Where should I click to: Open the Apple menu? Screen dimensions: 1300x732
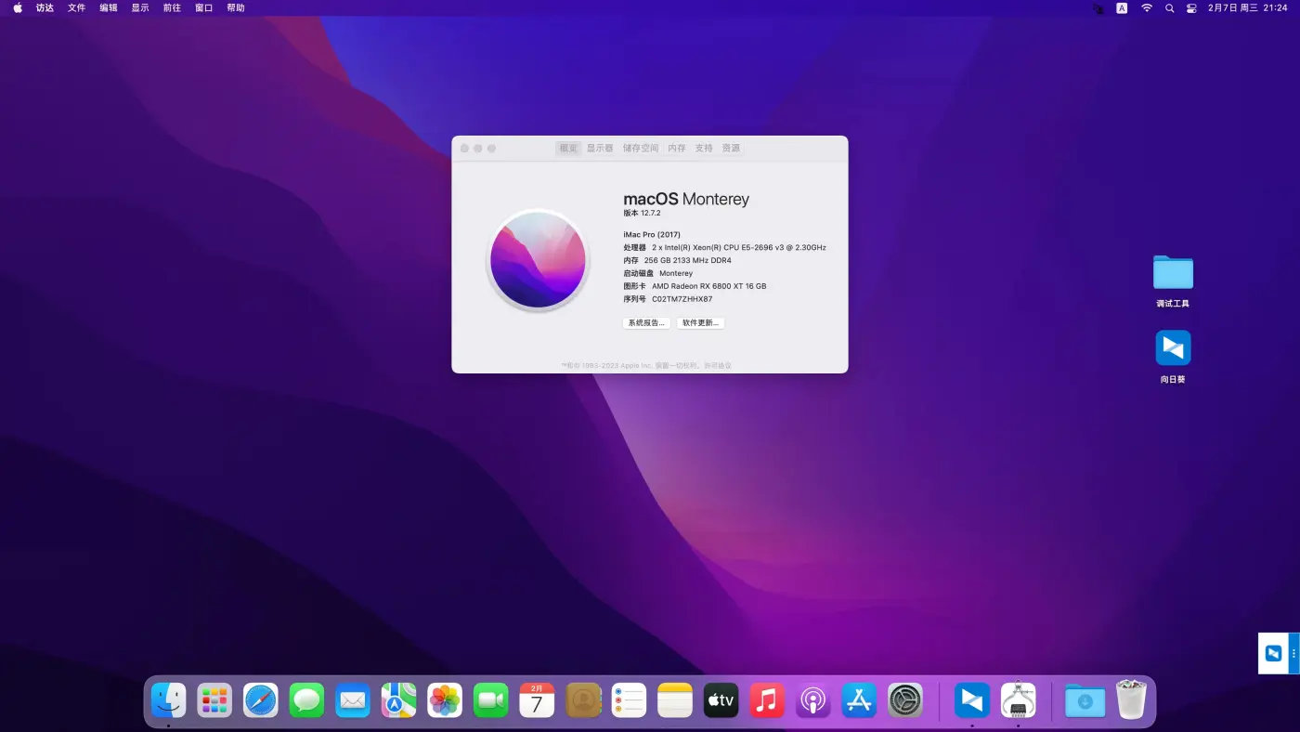coord(18,8)
